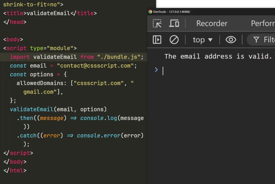Show the console sidebar panel icon
Viewport: 275px width, 184px height.
coord(157,40)
